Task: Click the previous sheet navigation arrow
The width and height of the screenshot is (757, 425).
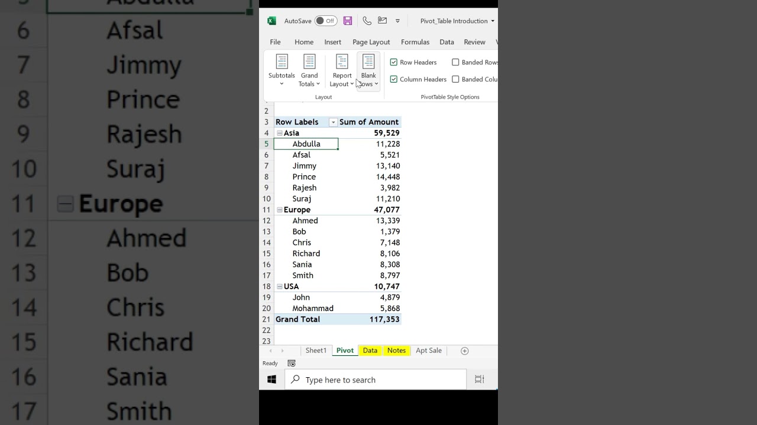Action: click(271, 351)
